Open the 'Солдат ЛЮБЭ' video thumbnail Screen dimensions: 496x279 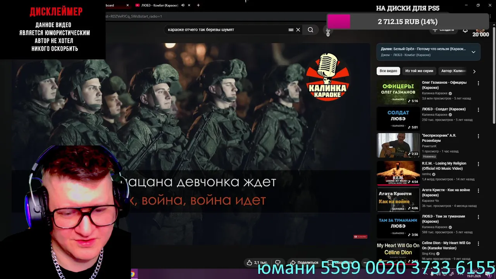click(x=398, y=119)
